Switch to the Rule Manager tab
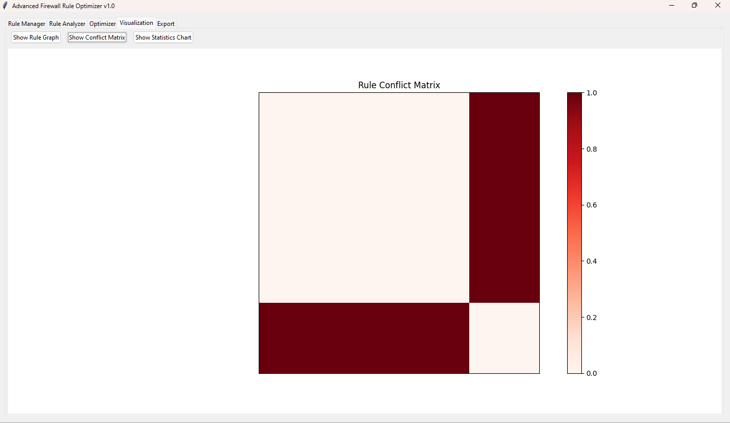The height and width of the screenshot is (423, 730). 26,24
